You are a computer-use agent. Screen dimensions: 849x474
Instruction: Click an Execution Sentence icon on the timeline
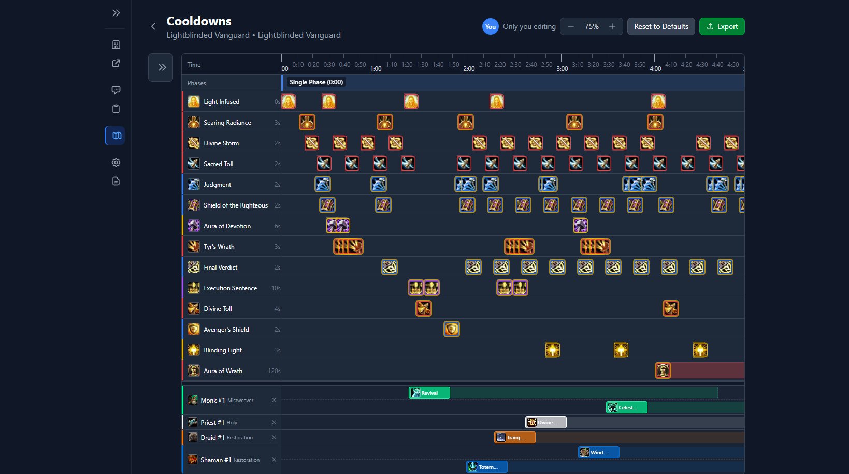pos(416,288)
